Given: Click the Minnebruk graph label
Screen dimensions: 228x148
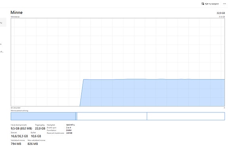Looking at the screenshot, I should (x=15, y=17).
